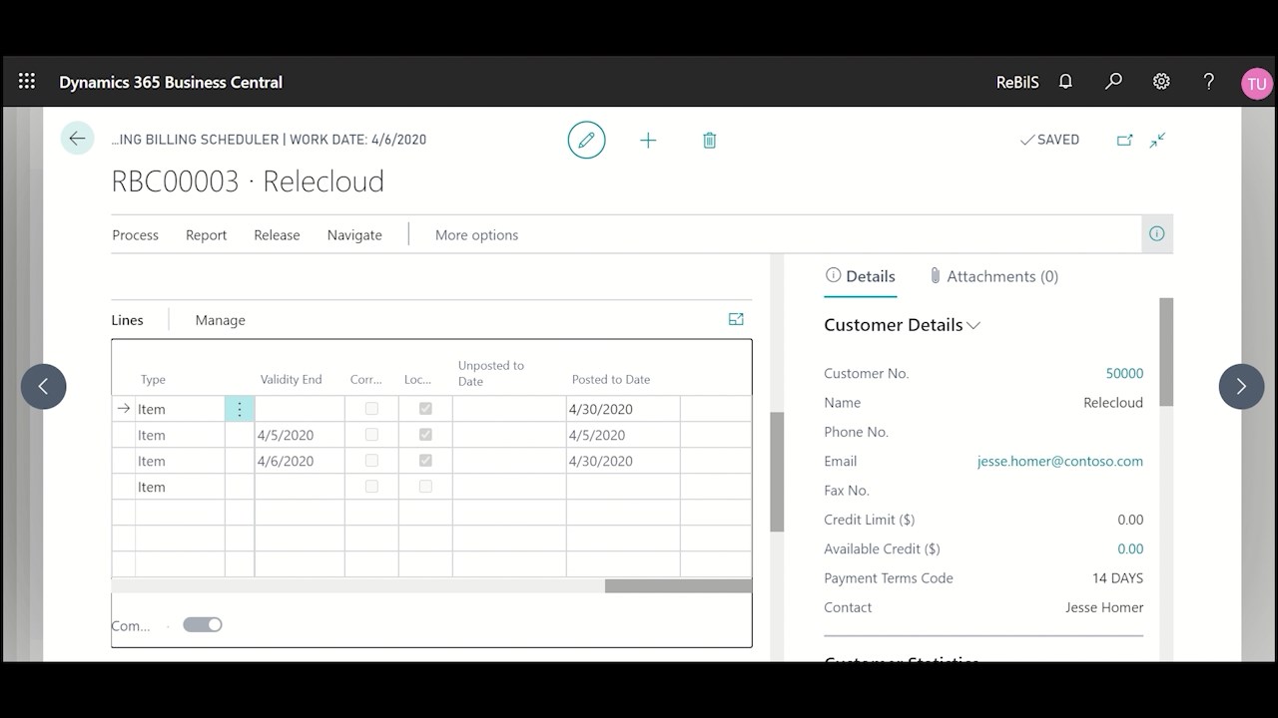This screenshot has height=718, width=1278.
Task: Maximize the Lines part icon
Action: tap(736, 319)
